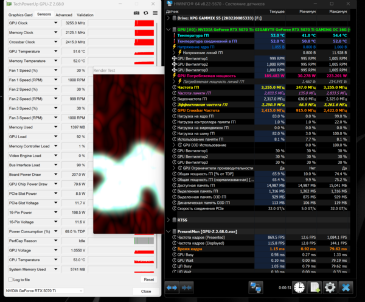This screenshot has width=365, height=302.
Task: Click the HWiNFO clock reset icon
Action: point(299,287)
